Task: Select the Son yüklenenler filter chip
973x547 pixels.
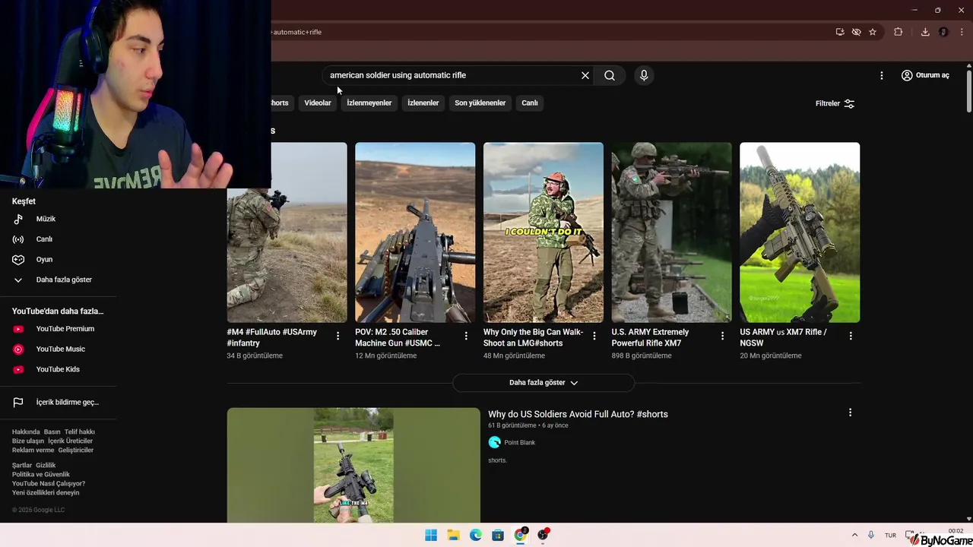Action: pyautogui.click(x=480, y=103)
